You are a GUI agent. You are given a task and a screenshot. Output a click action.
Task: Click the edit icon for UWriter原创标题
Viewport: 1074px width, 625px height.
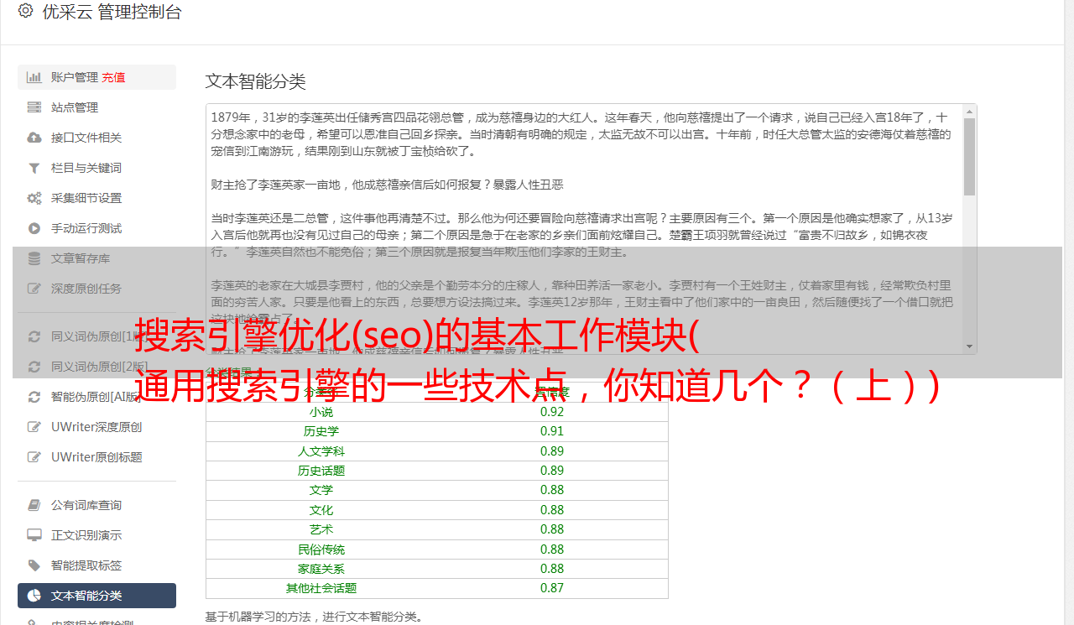click(34, 457)
